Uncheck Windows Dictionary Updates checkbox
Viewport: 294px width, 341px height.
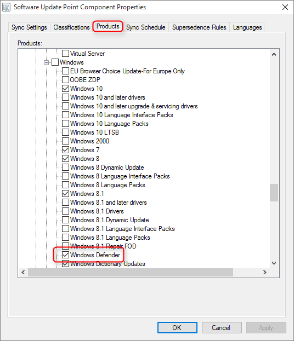coord(66,264)
